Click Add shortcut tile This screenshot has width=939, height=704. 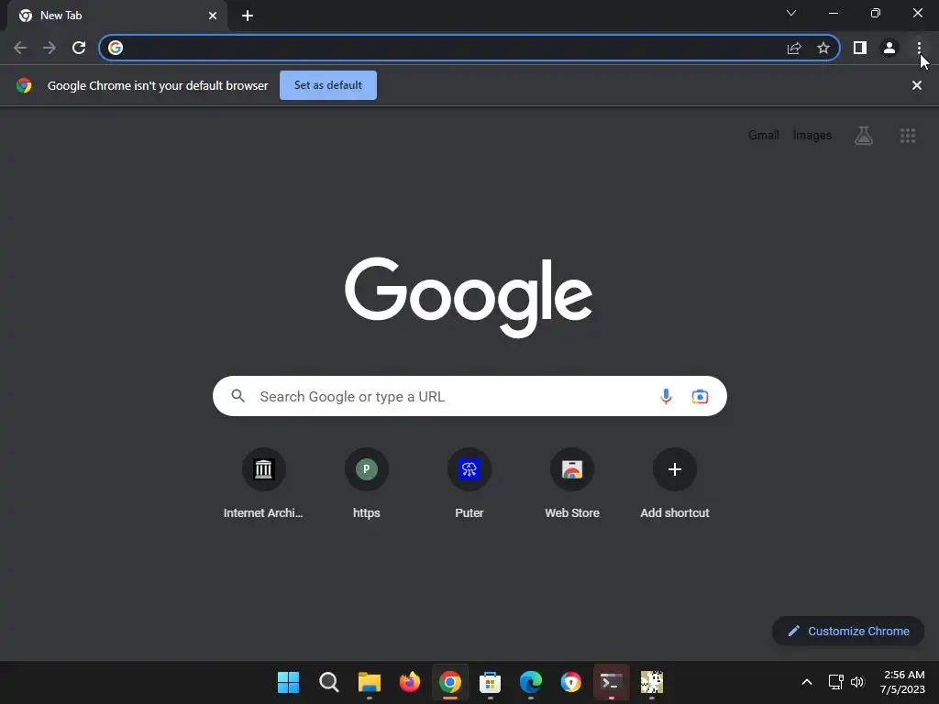(675, 485)
